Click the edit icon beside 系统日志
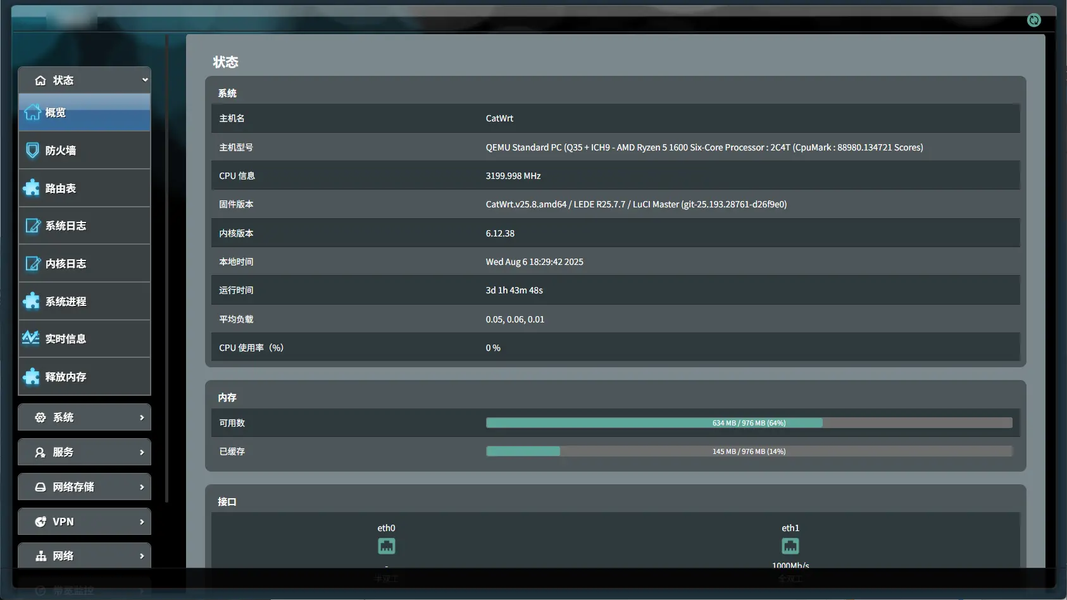Viewport: 1067px width, 600px height. 32,226
